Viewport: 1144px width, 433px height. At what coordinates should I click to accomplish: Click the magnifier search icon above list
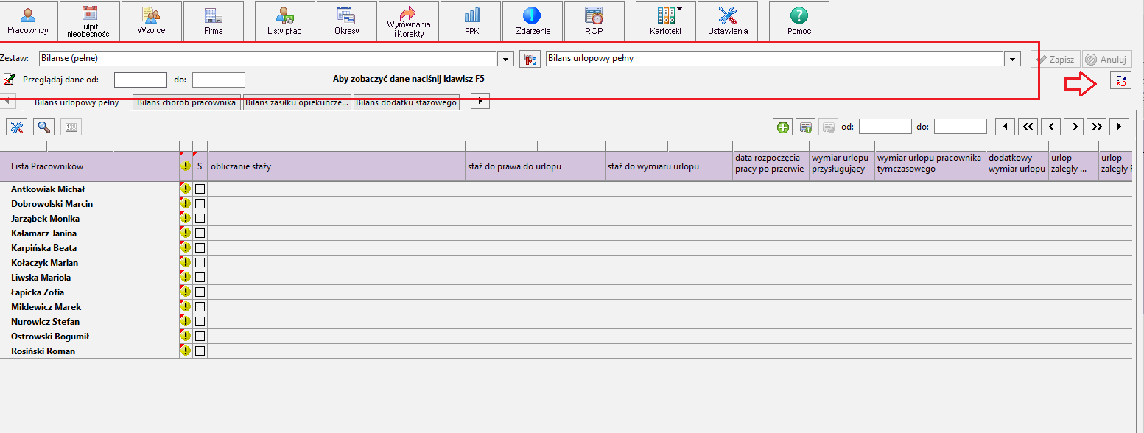[x=44, y=127]
